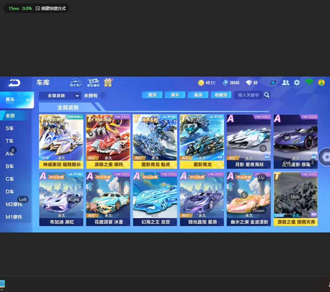This screenshot has width=330, height=292.
Task: Select the 墨影青龙 car card
Action: (202, 142)
